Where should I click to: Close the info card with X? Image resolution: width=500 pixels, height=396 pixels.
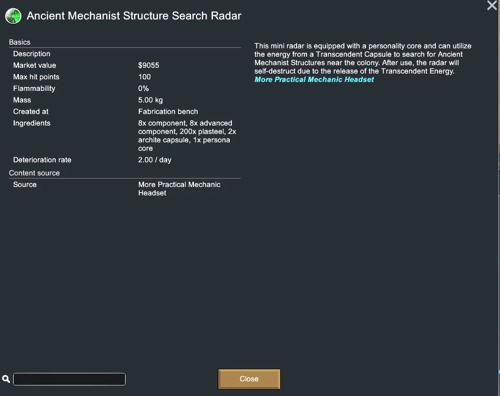(492, 6)
